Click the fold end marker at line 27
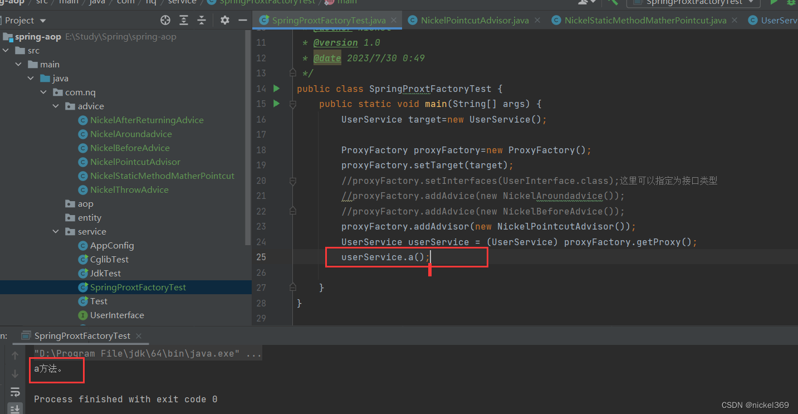Image resolution: width=798 pixels, height=414 pixels. [x=293, y=288]
